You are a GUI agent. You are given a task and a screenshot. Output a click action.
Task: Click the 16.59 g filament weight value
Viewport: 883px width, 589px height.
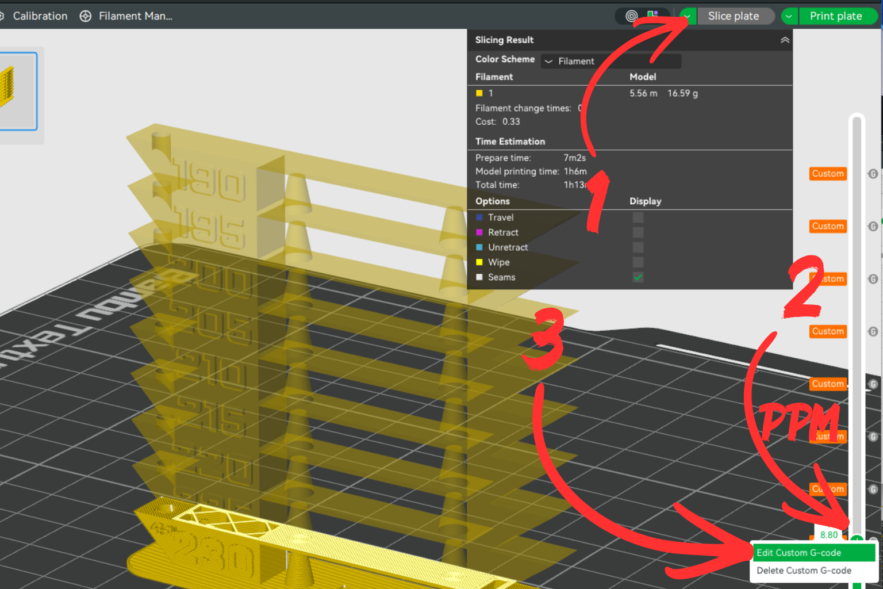point(682,93)
